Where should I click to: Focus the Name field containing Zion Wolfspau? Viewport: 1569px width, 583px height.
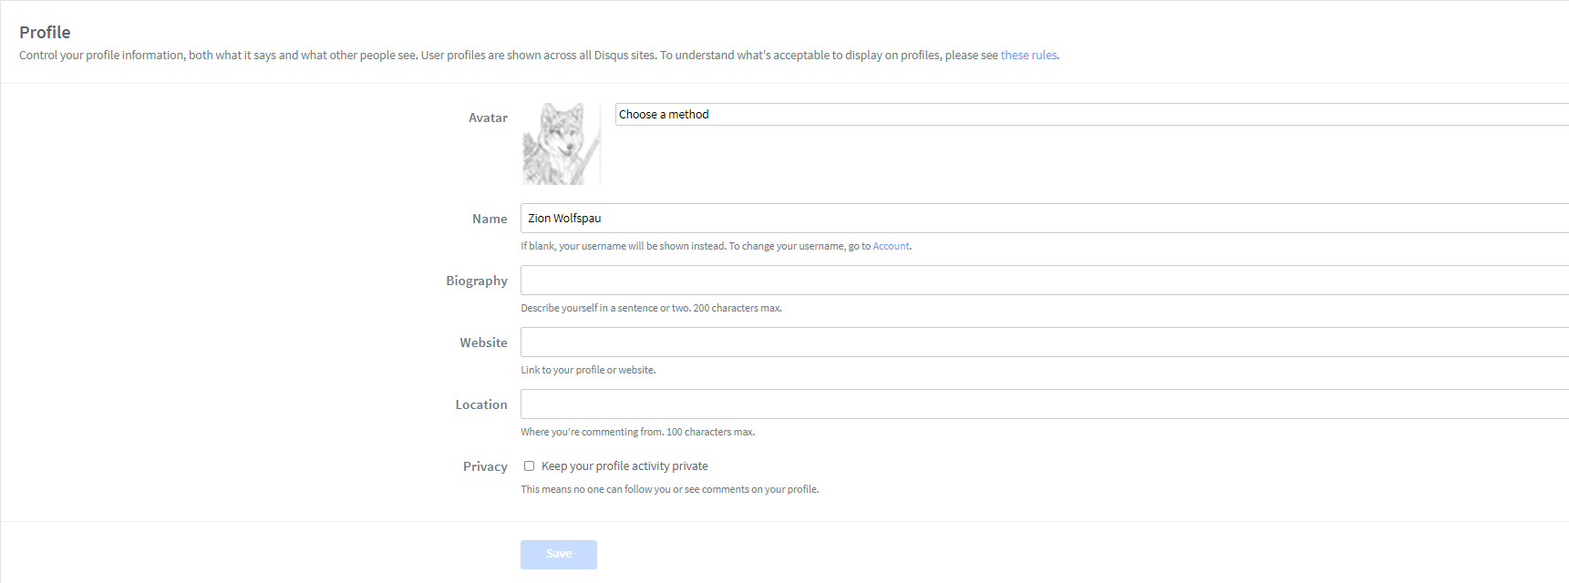[1045, 219]
